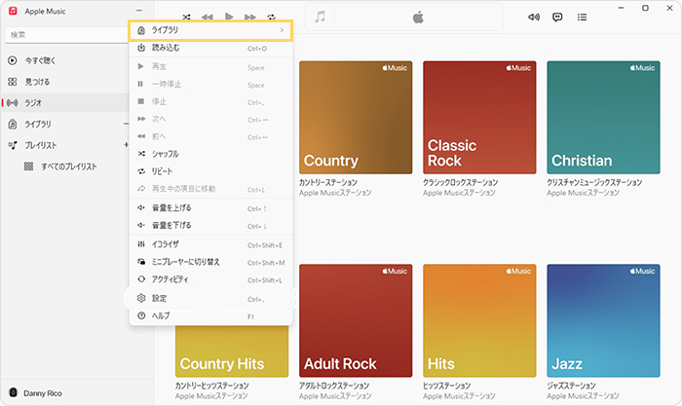Open イコライザ from the menu
This screenshot has width=682, height=406.
point(210,244)
